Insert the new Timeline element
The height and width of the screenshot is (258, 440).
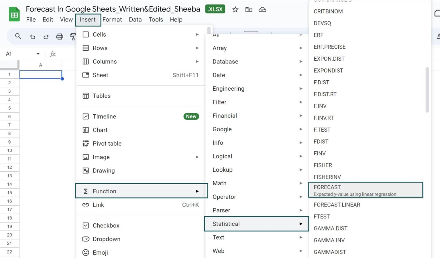click(x=104, y=116)
